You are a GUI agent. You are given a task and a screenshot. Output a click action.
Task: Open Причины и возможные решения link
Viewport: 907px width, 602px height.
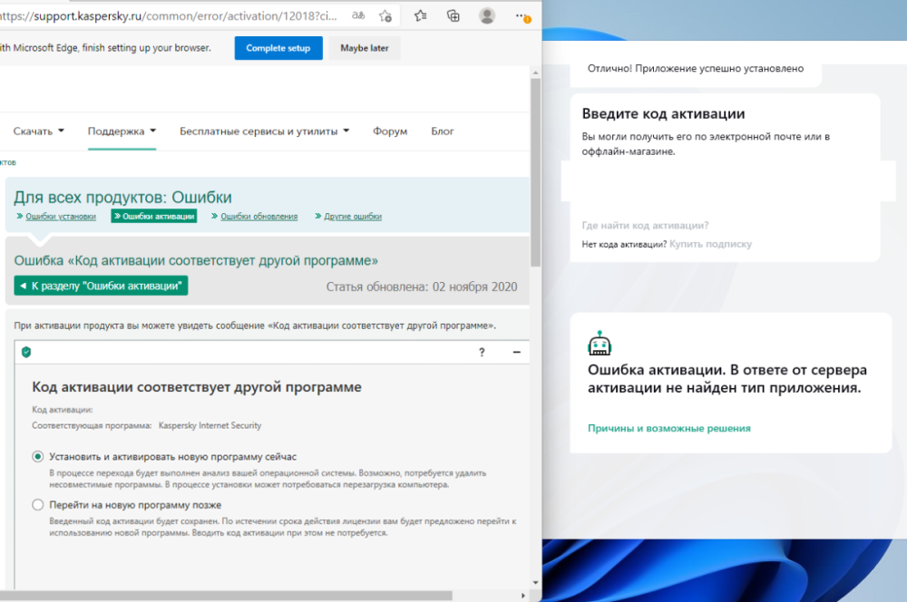click(668, 429)
